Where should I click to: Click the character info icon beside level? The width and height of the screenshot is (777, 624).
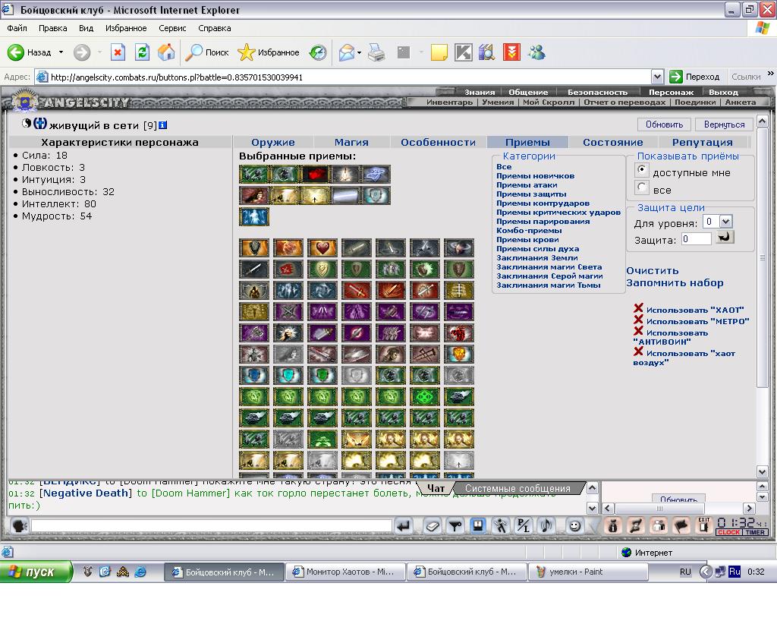[x=162, y=125]
